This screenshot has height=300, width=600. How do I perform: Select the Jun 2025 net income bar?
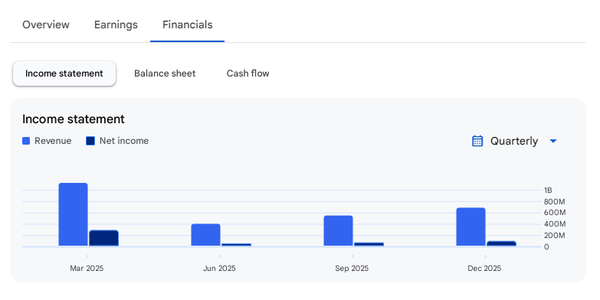tap(237, 245)
